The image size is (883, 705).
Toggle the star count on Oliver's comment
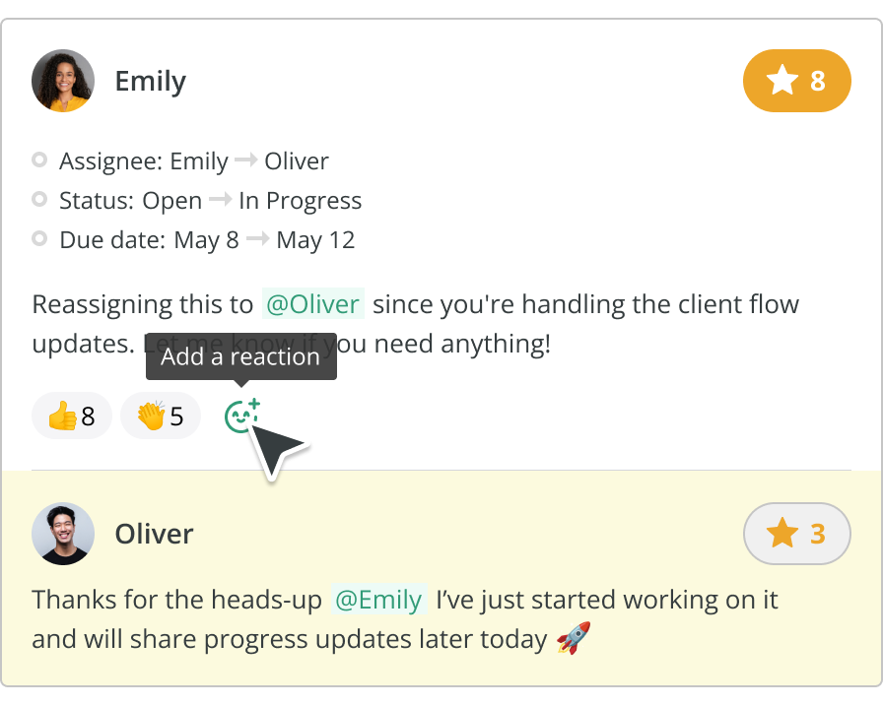(x=796, y=534)
